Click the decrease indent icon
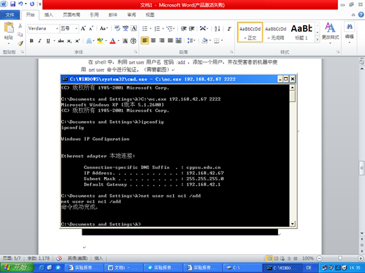365x273 pixels. tap(184, 28)
